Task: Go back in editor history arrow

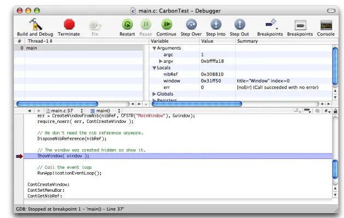Action: click(x=30, y=111)
